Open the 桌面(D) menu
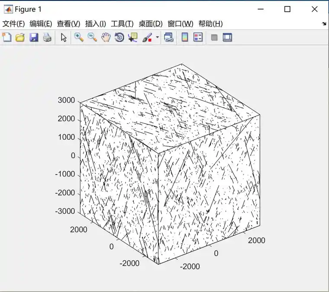This screenshot has width=329, height=292. (x=151, y=24)
